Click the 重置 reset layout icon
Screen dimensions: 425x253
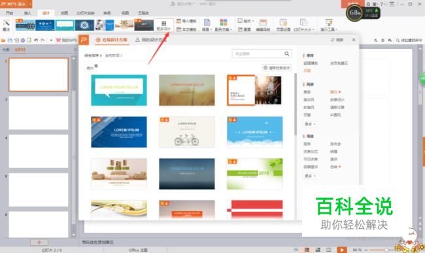(x=240, y=29)
